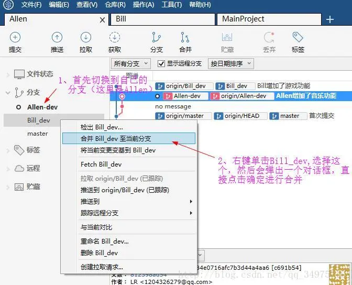This screenshot has height=285, width=352.
Task: Click the master branch label in graph
Action: [x=288, y=116]
